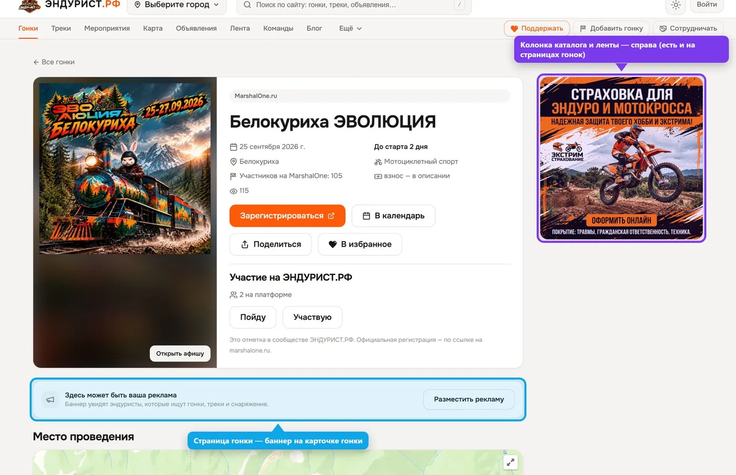Open the Сотрудничать button
The image size is (736, 475).
[688, 28]
